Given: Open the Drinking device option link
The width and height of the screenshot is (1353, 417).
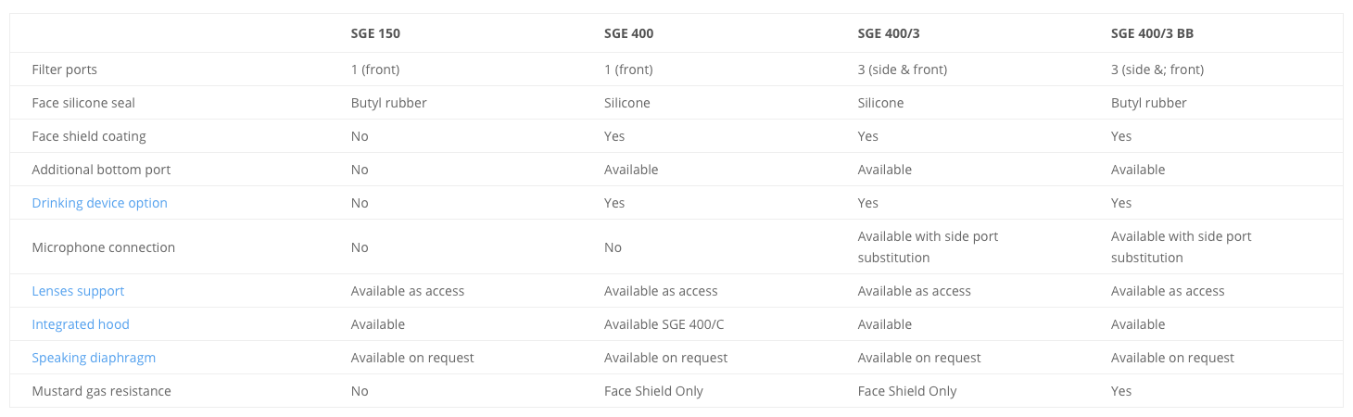Looking at the screenshot, I should [x=99, y=203].
